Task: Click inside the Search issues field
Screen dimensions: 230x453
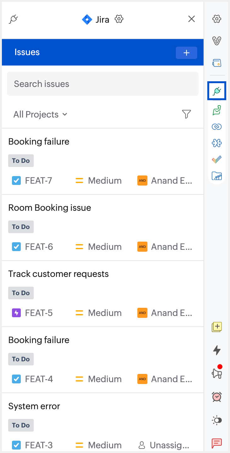Action: (x=102, y=84)
